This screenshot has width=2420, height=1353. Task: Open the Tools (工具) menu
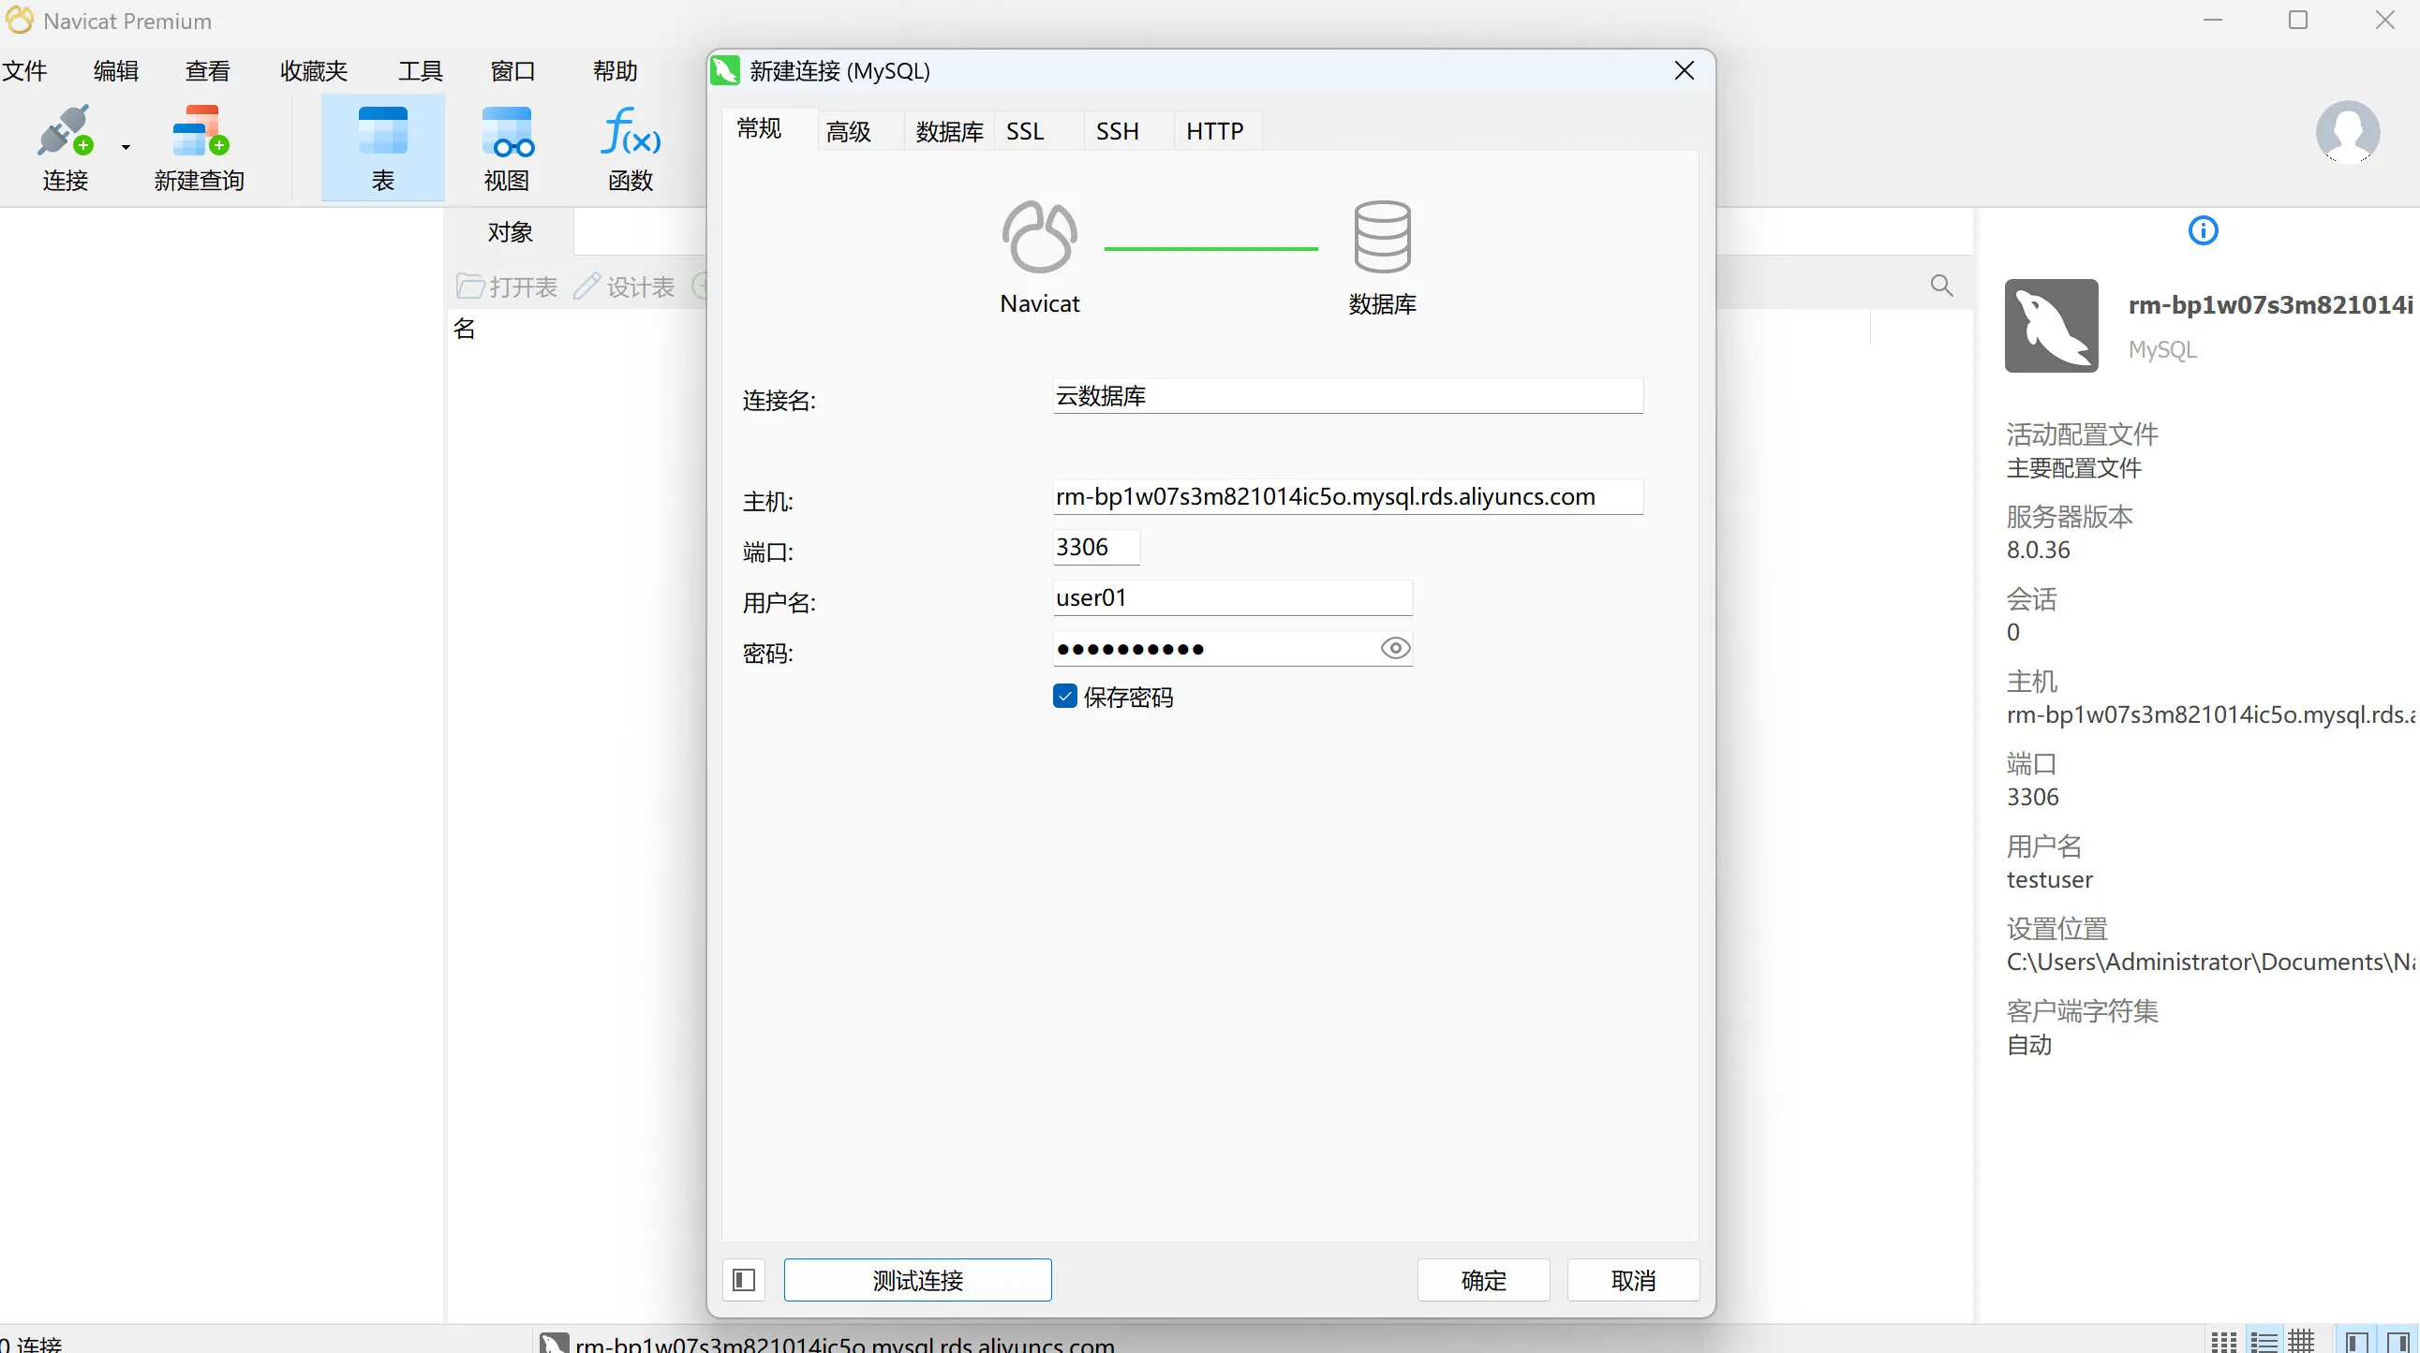click(x=420, y=70)
